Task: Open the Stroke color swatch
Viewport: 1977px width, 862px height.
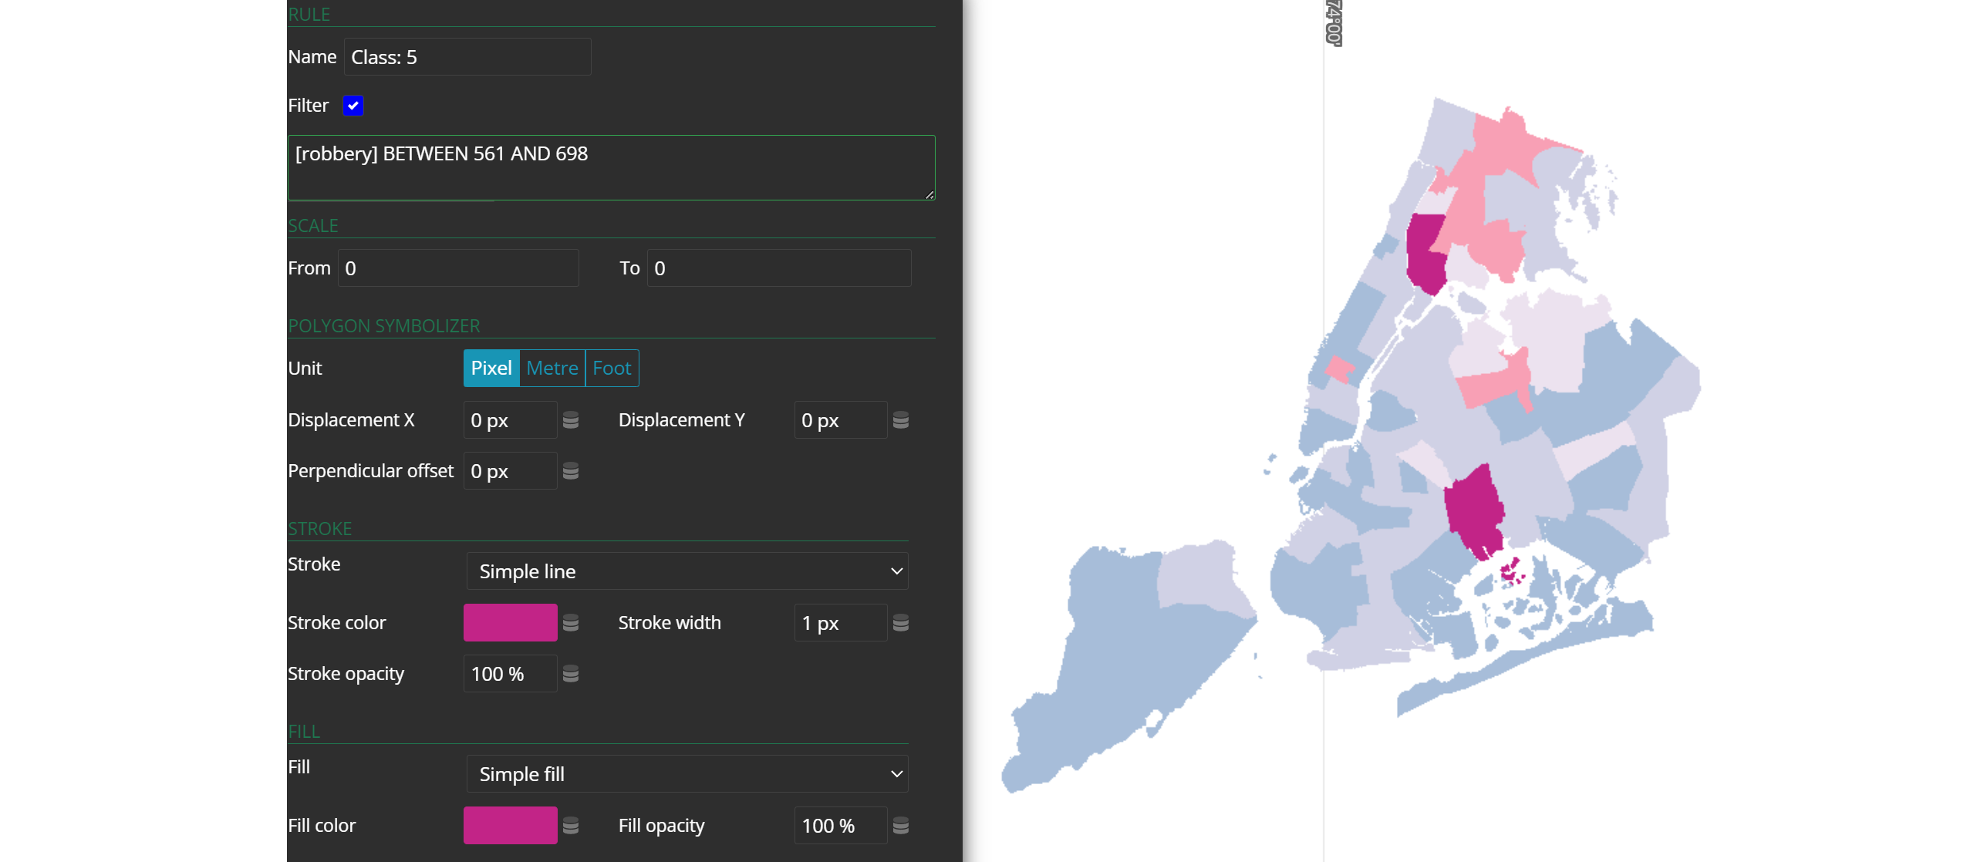Action: tap(510, 623)
